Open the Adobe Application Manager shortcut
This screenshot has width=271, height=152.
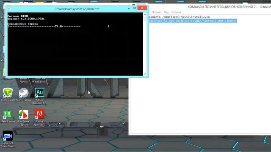point(39,118)
